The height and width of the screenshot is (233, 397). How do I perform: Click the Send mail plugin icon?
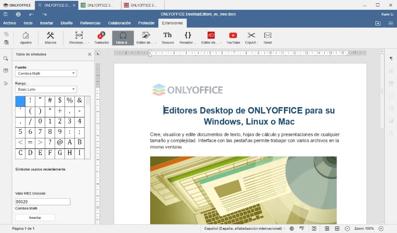coord(267,38)
